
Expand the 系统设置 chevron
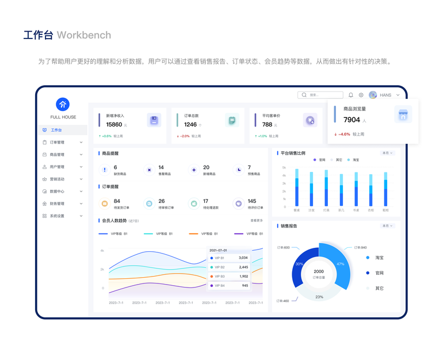pos(81,216)
